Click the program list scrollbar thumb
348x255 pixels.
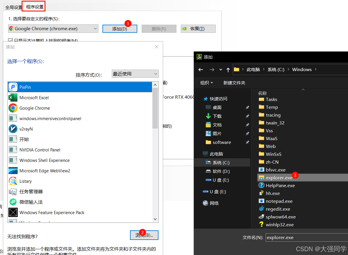[x=155, y=108]
